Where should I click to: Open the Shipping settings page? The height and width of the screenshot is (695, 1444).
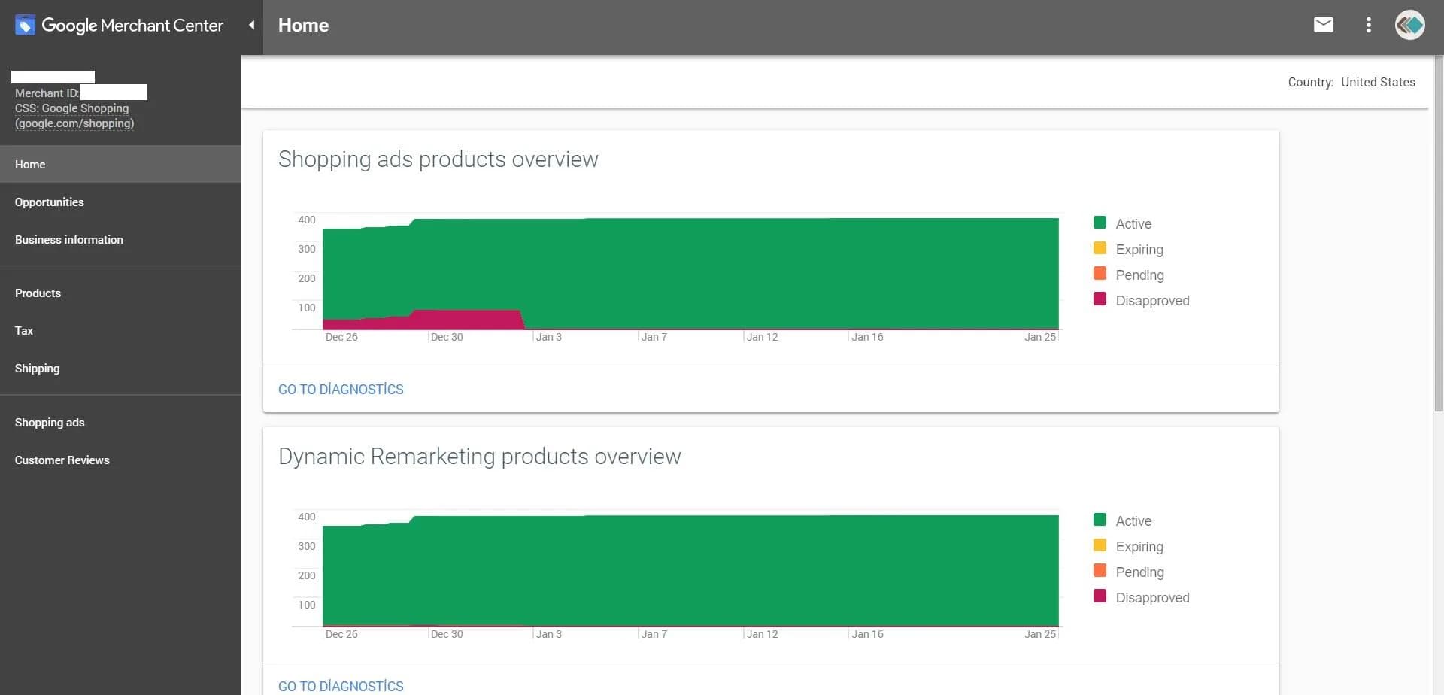(x=37, y=369)
